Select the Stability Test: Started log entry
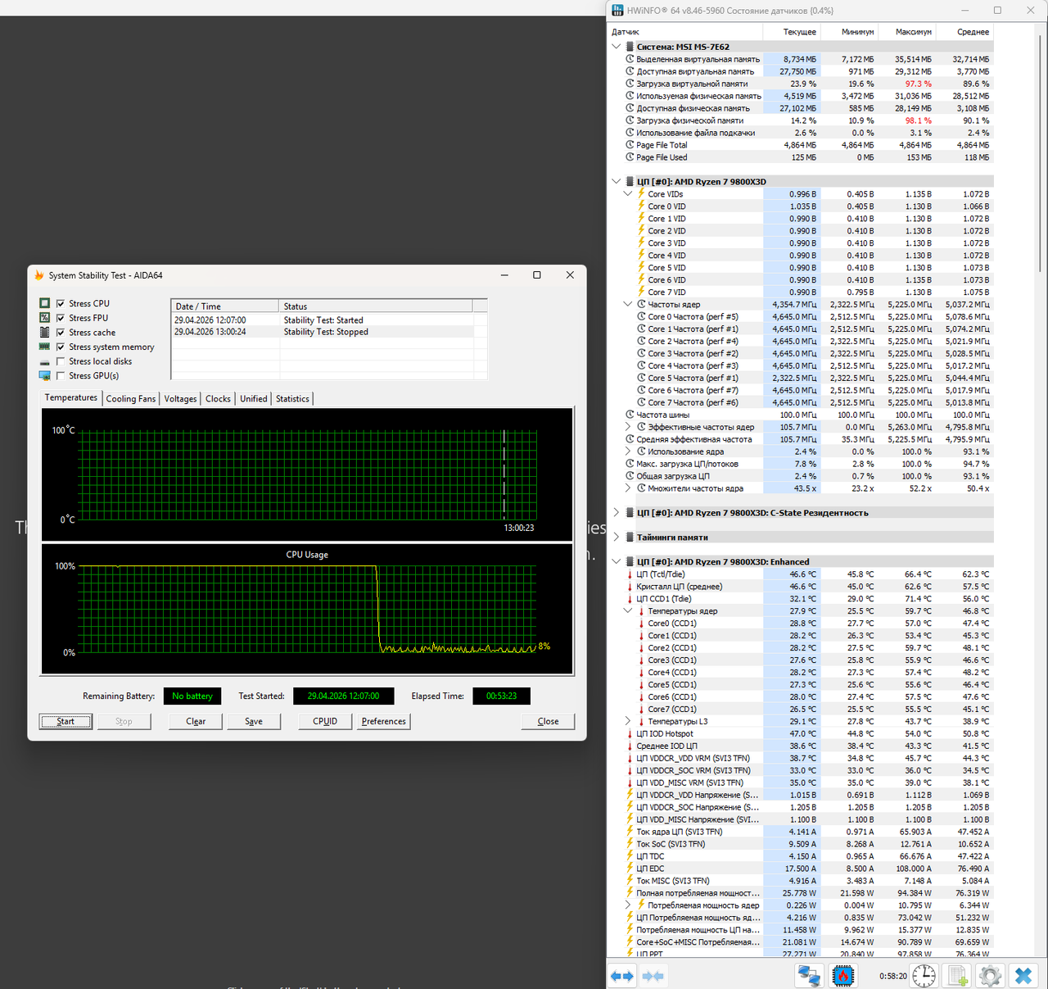The width and height of the screenshot is (1048, 989). coord(323,320)
